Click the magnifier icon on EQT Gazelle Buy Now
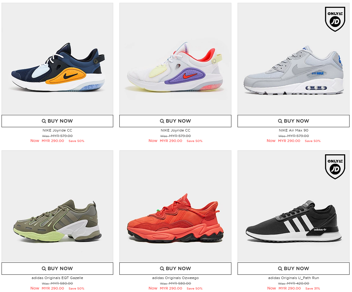The height and width of the screenshot is (292, 352). (44, 269)
